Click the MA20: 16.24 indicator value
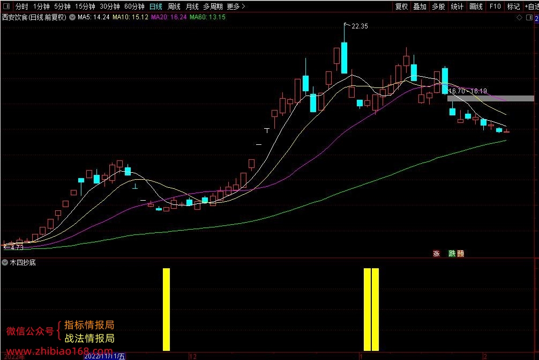The image size is (539, 360). tap(169, 17)
